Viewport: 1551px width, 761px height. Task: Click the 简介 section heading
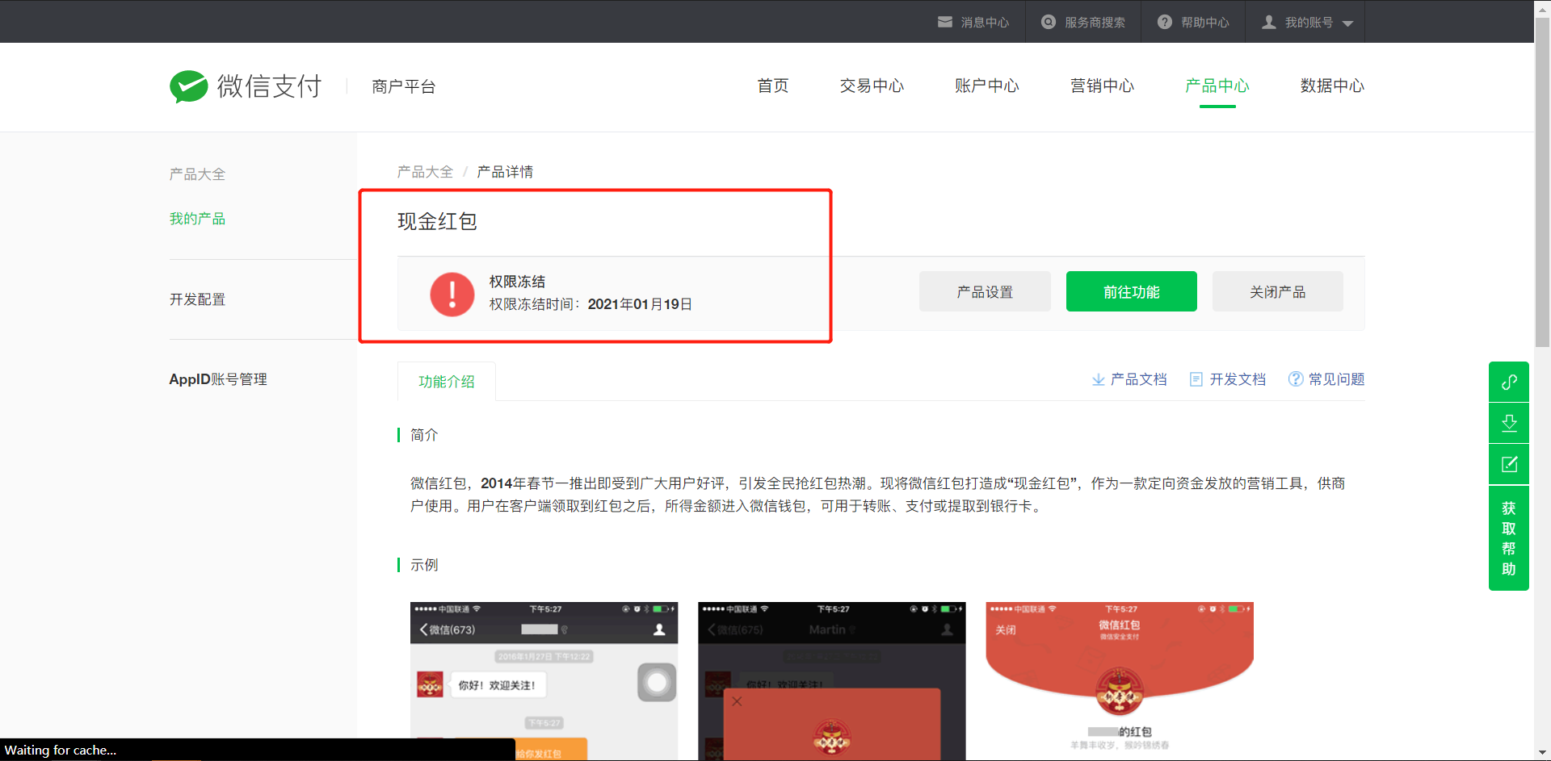coord(424,435)
